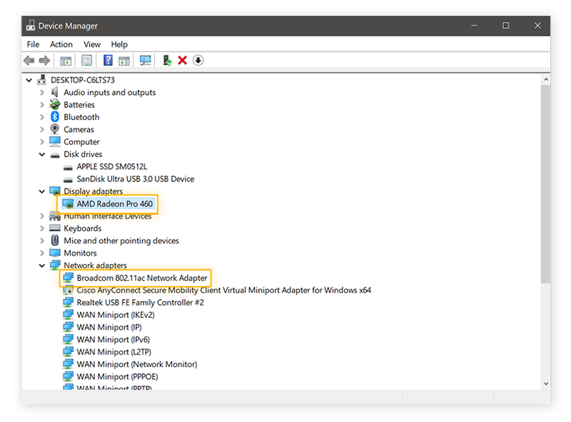Collapse the Network adapters category
This screenshot has height=422, width=571.
[42, 265]
